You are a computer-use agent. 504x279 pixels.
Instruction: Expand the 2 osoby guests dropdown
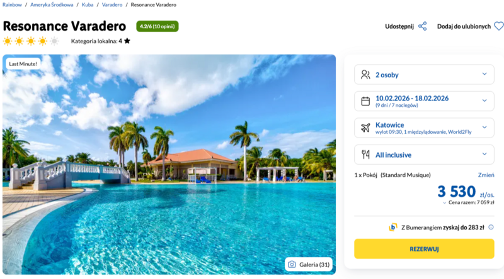(x=484, y=75)
